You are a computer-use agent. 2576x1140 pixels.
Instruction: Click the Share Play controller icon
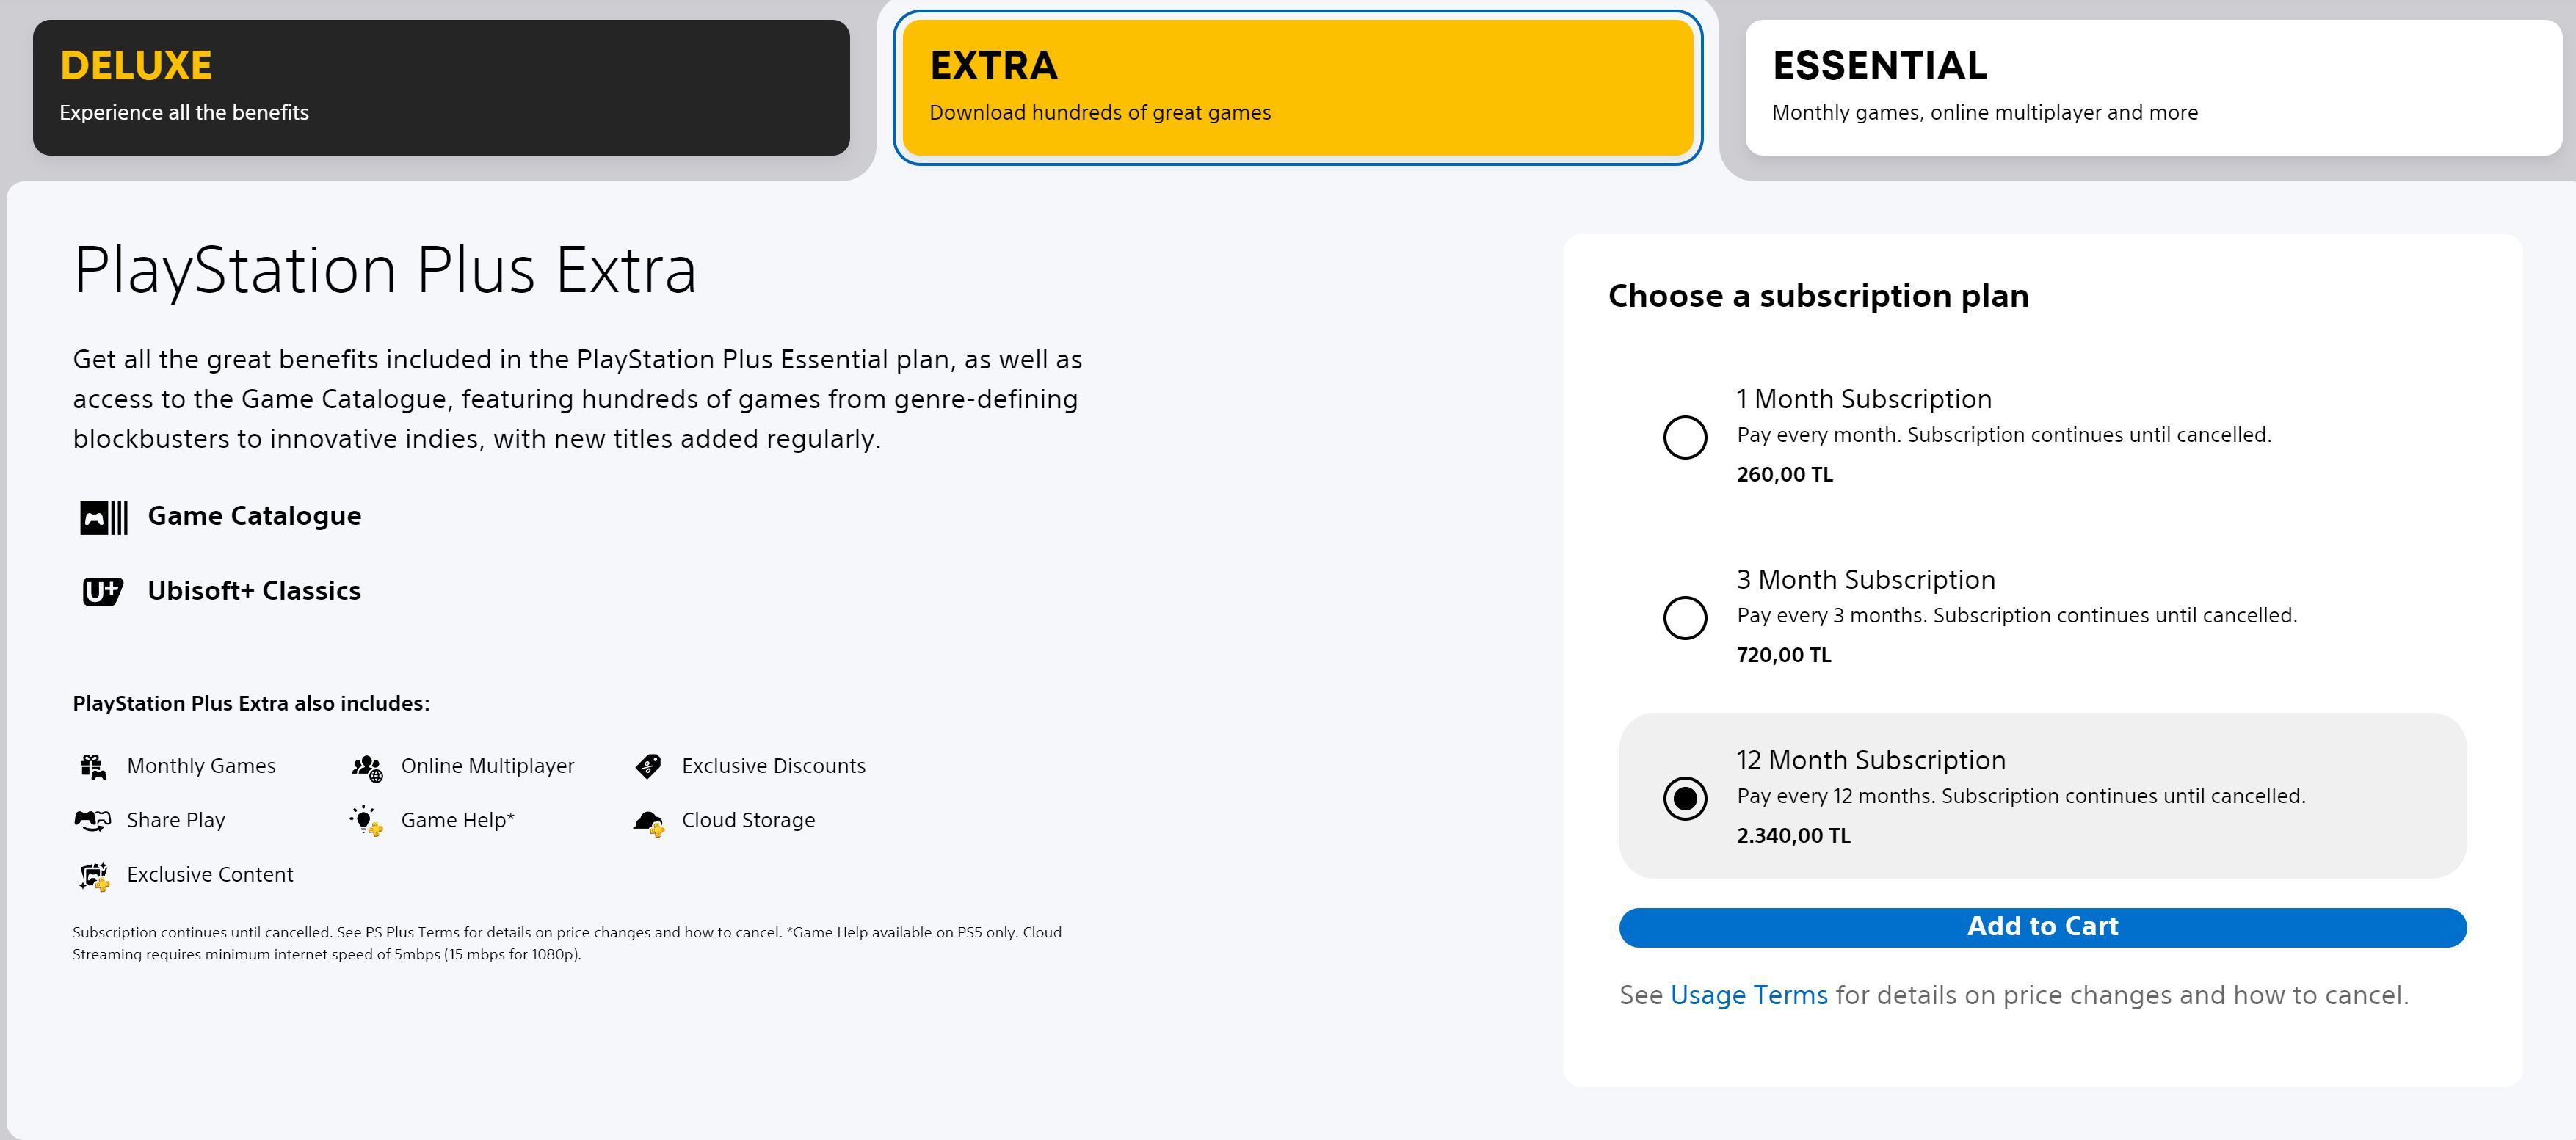(x=93, y=821)
